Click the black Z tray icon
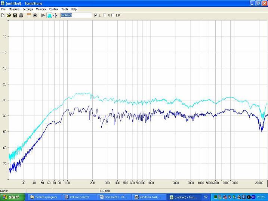The height and width of the screenshot is (201, 268). pyautogui.click(x=249, y=197)
